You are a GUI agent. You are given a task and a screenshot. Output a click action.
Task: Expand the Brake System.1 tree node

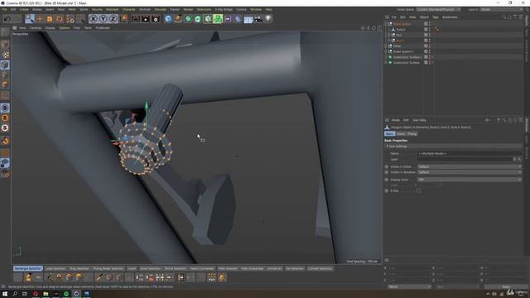(x=386, y=51)
